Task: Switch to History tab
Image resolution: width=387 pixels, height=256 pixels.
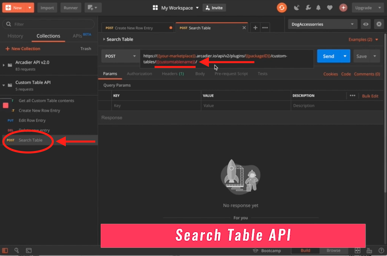Action: click(15, 36)
